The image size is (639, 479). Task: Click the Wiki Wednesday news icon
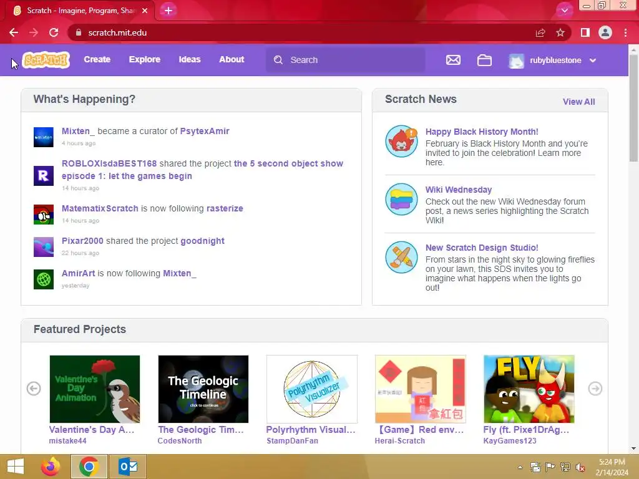(401, 199)
